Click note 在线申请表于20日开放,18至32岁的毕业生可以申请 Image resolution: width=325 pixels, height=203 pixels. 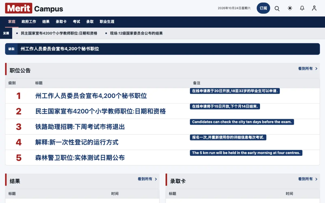click(235, 91)
